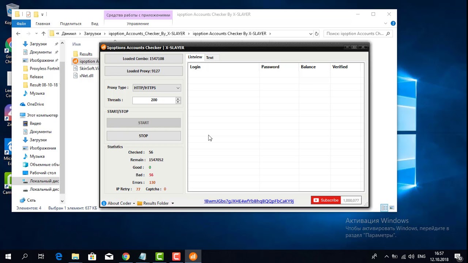Open Видео folder in sidebar
The height and width of the screenshot is (263, 468).
(x=35, y=124)
